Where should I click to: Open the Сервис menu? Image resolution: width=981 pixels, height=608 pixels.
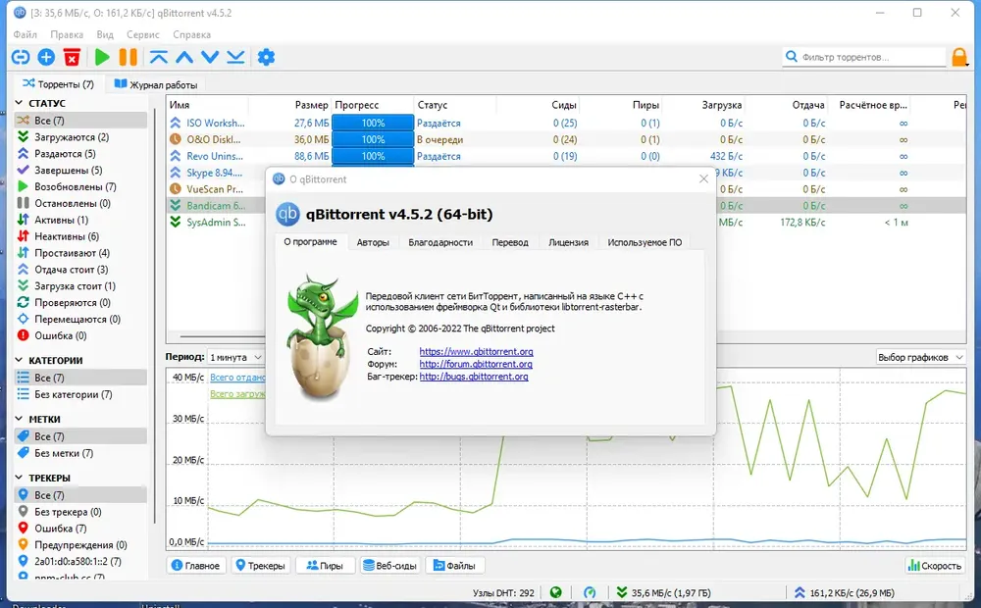click(142, 34)
